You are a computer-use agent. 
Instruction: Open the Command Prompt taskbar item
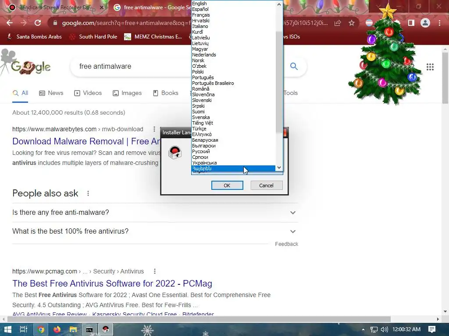tap(89, 329)
